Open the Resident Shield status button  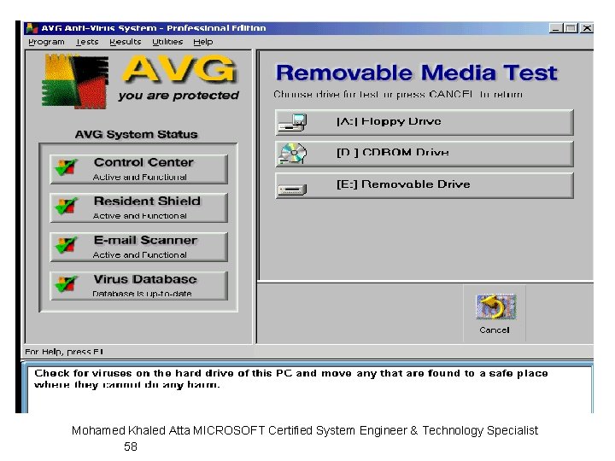[138, 207]
